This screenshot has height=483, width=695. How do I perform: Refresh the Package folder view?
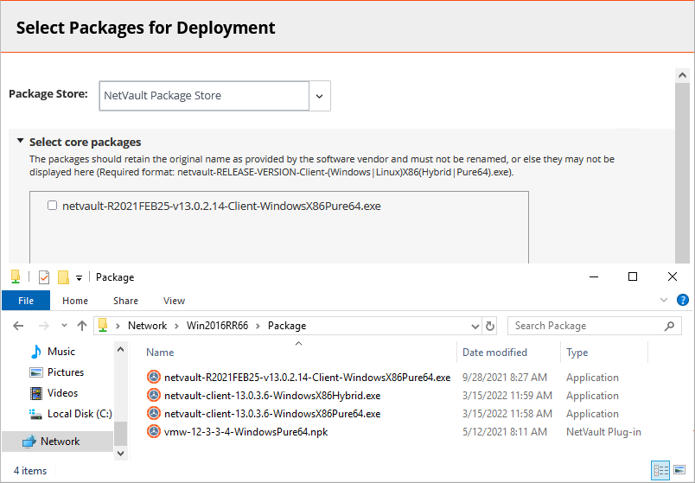click(490, 326)
